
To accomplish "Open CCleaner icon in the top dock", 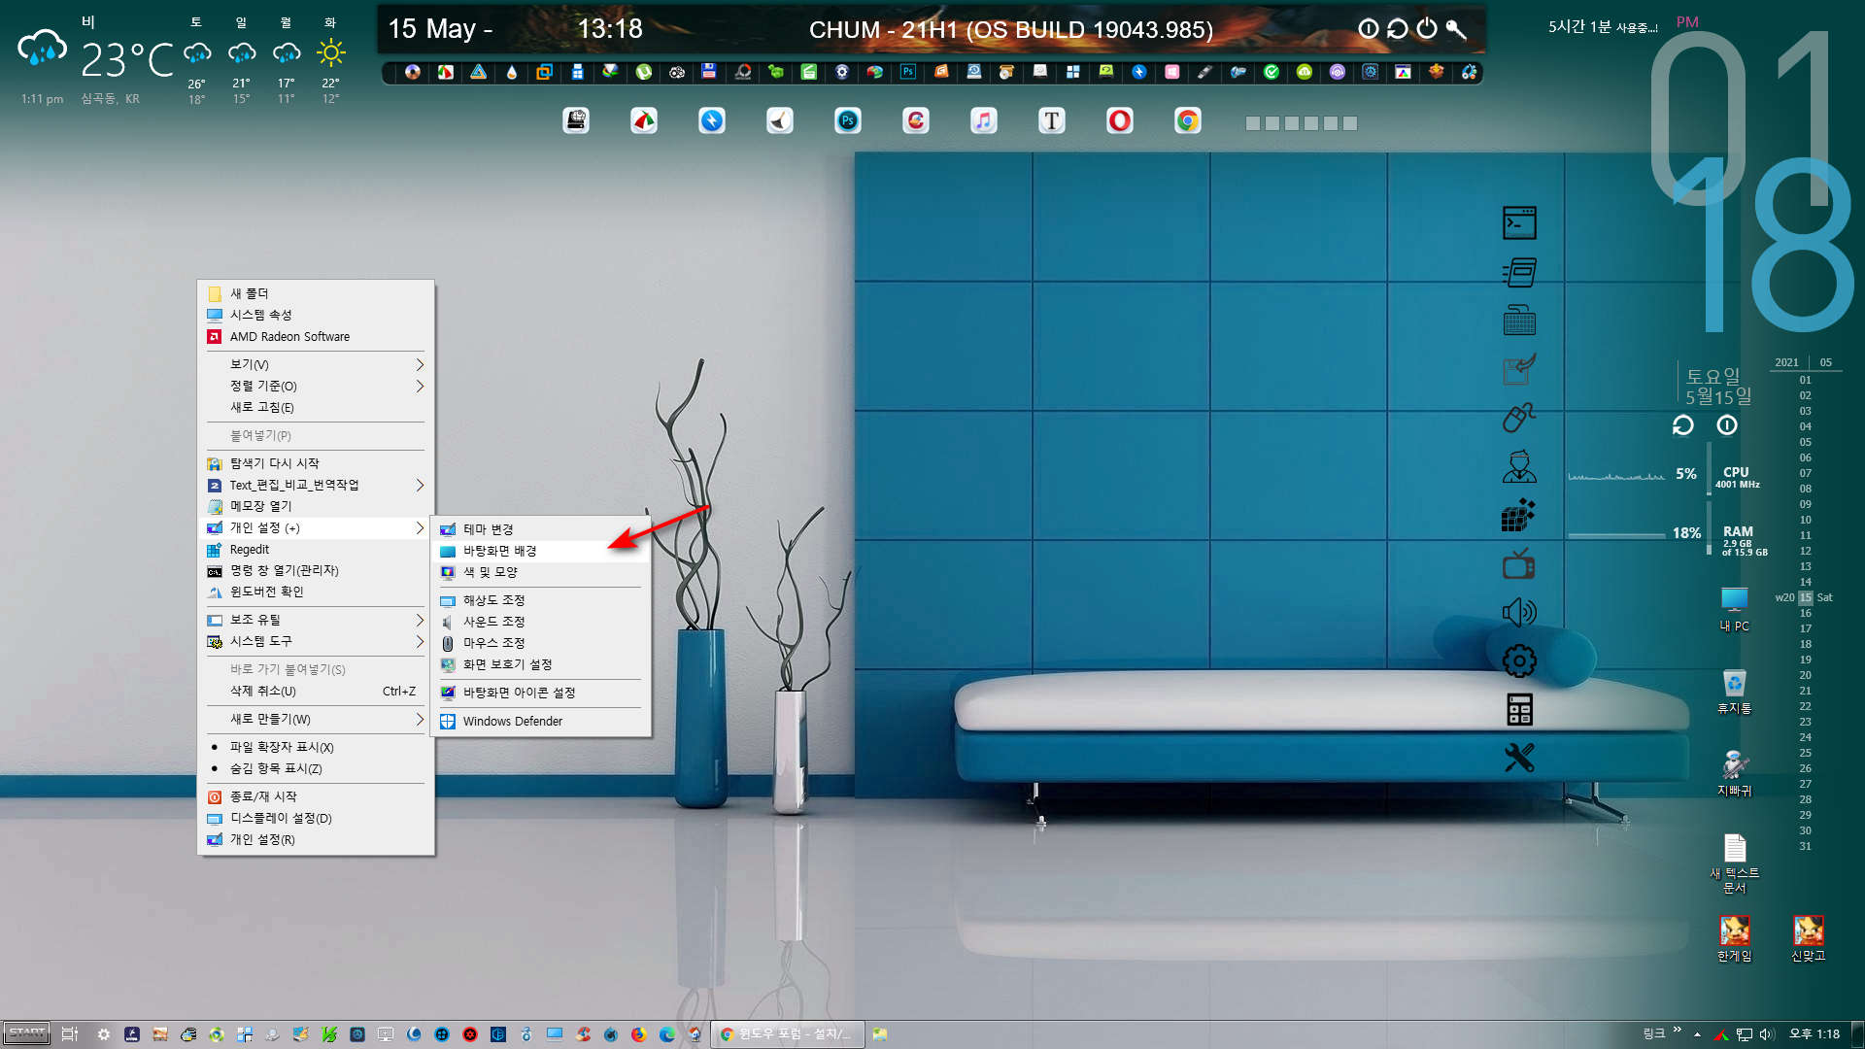I will click(x=916, y=120).
